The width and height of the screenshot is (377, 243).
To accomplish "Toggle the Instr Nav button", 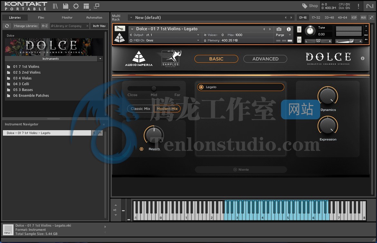I will 99,26.
